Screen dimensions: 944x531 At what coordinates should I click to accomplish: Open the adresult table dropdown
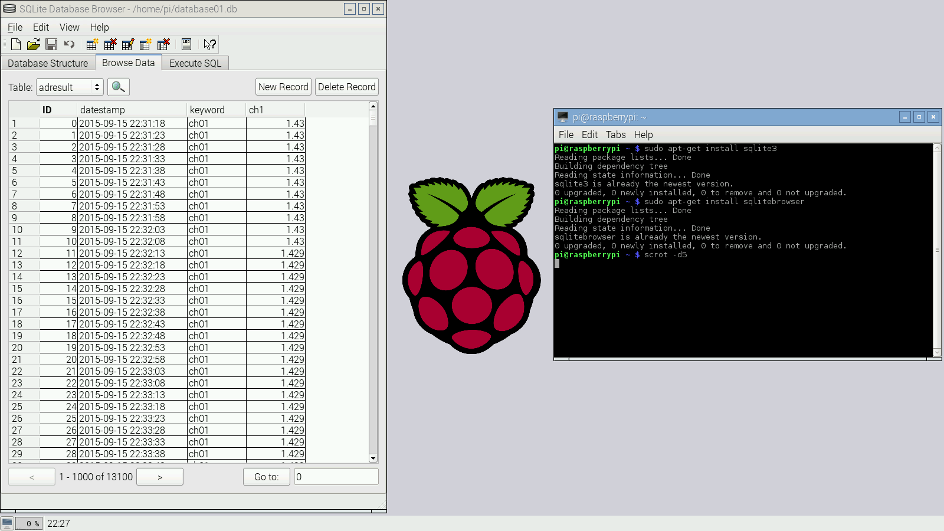point(70,87)
